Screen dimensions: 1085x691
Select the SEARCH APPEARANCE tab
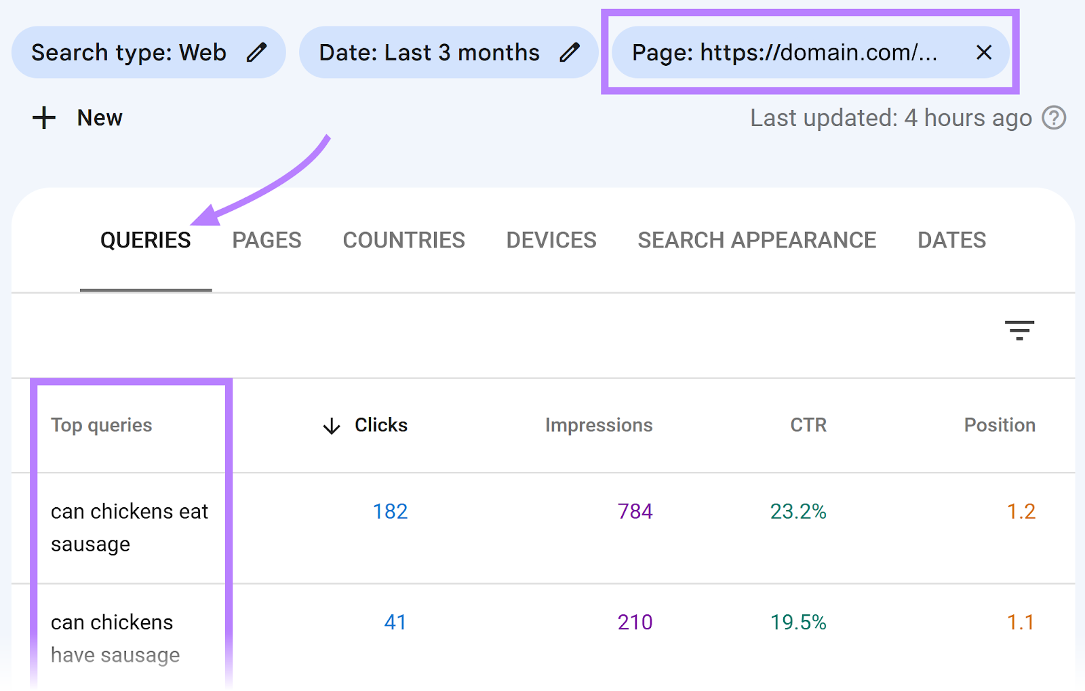click(x=757, y=240)
